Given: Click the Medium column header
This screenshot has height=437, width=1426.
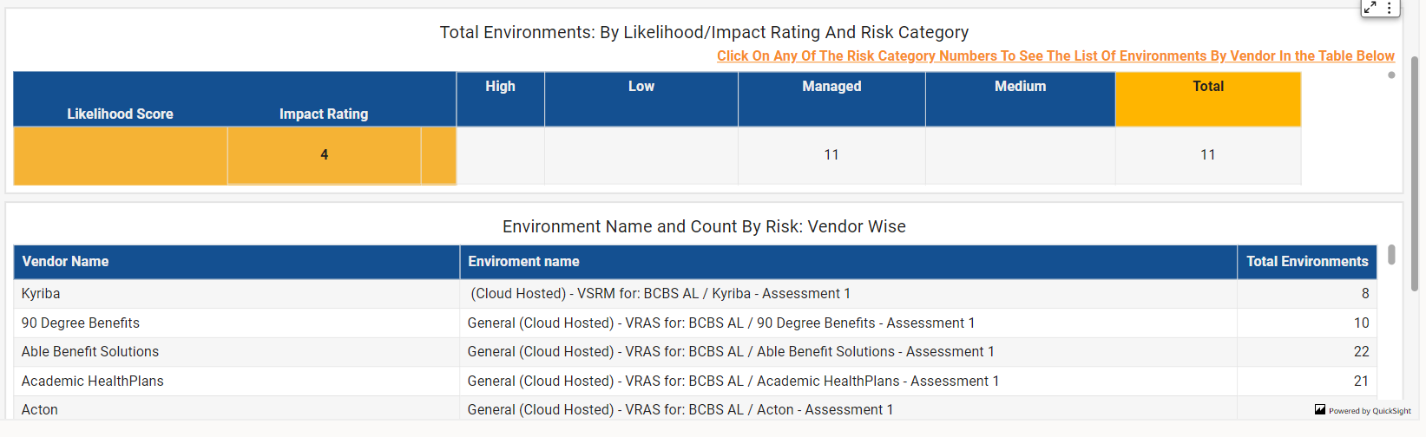Looking at the screenshot, I should [x=1021, y=99].
